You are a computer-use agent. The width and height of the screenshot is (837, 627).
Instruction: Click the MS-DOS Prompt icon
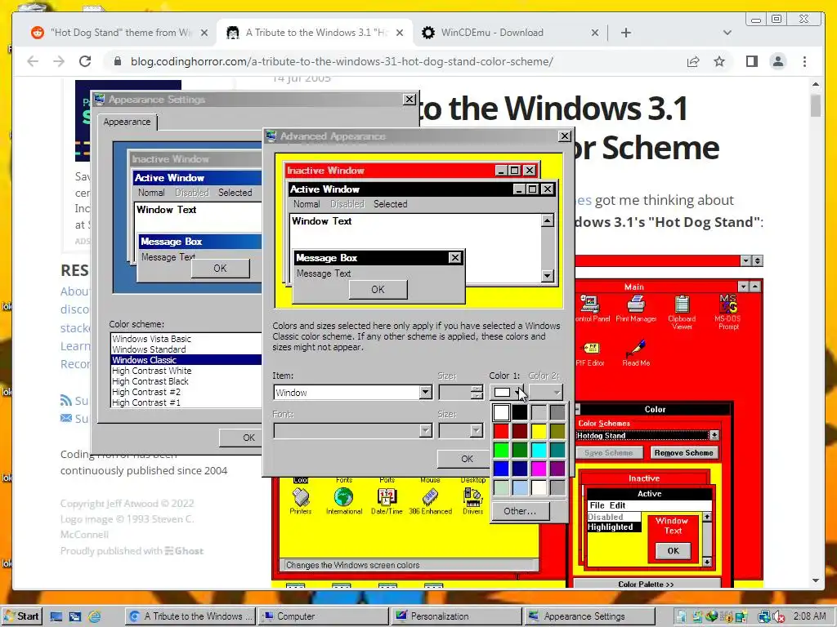coord(728,311)
